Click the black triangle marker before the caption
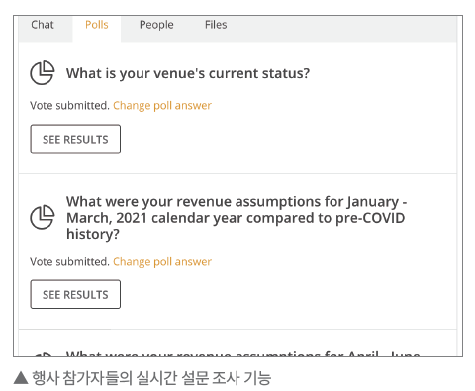 click(x=21, y=378)
